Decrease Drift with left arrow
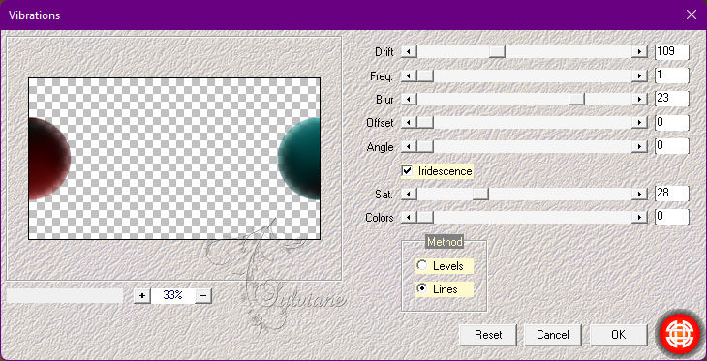 409,52
